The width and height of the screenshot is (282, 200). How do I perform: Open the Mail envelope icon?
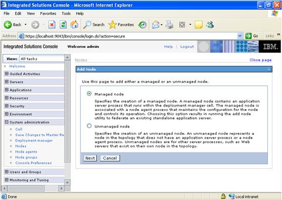pyautogui.click(x=156, y=24)
